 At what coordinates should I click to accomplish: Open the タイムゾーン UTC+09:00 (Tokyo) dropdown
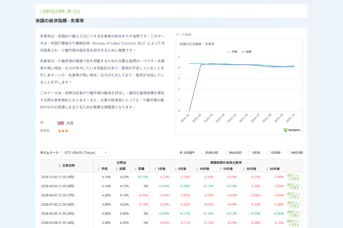[x=85, y=152]
